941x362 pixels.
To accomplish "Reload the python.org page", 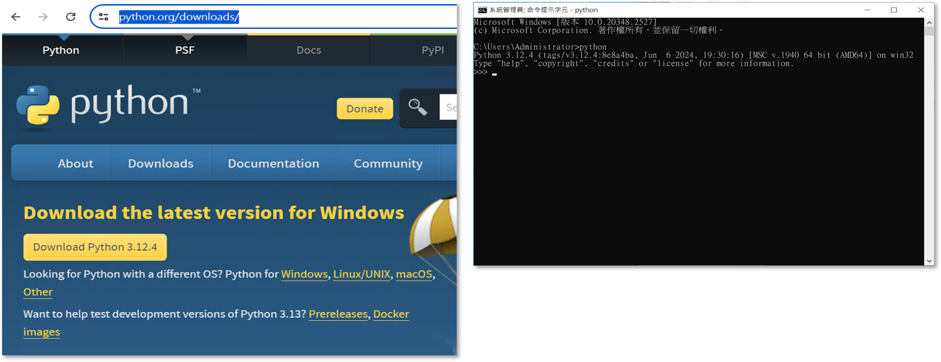I will point(71,16).
